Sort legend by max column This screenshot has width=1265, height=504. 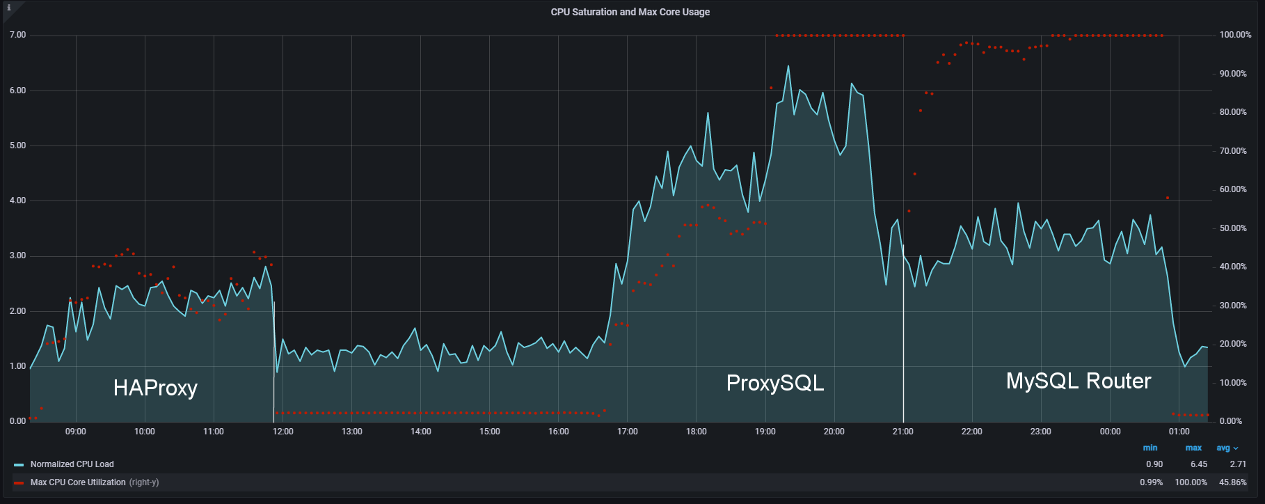pos(1193,448)
